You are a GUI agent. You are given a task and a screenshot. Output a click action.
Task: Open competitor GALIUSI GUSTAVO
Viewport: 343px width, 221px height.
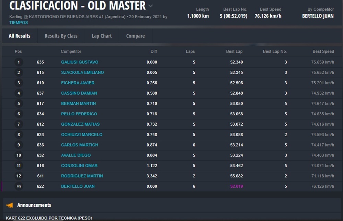pyautogui.click(x=80, y=62)
